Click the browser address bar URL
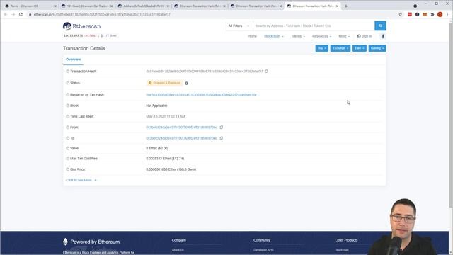The image size is (453, 255). pos(102,14)
